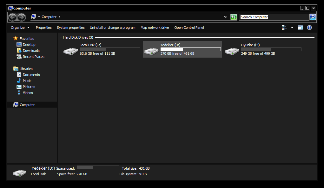
Task: Click the Computer icon in the title bar
Action: tap(10, 8)
